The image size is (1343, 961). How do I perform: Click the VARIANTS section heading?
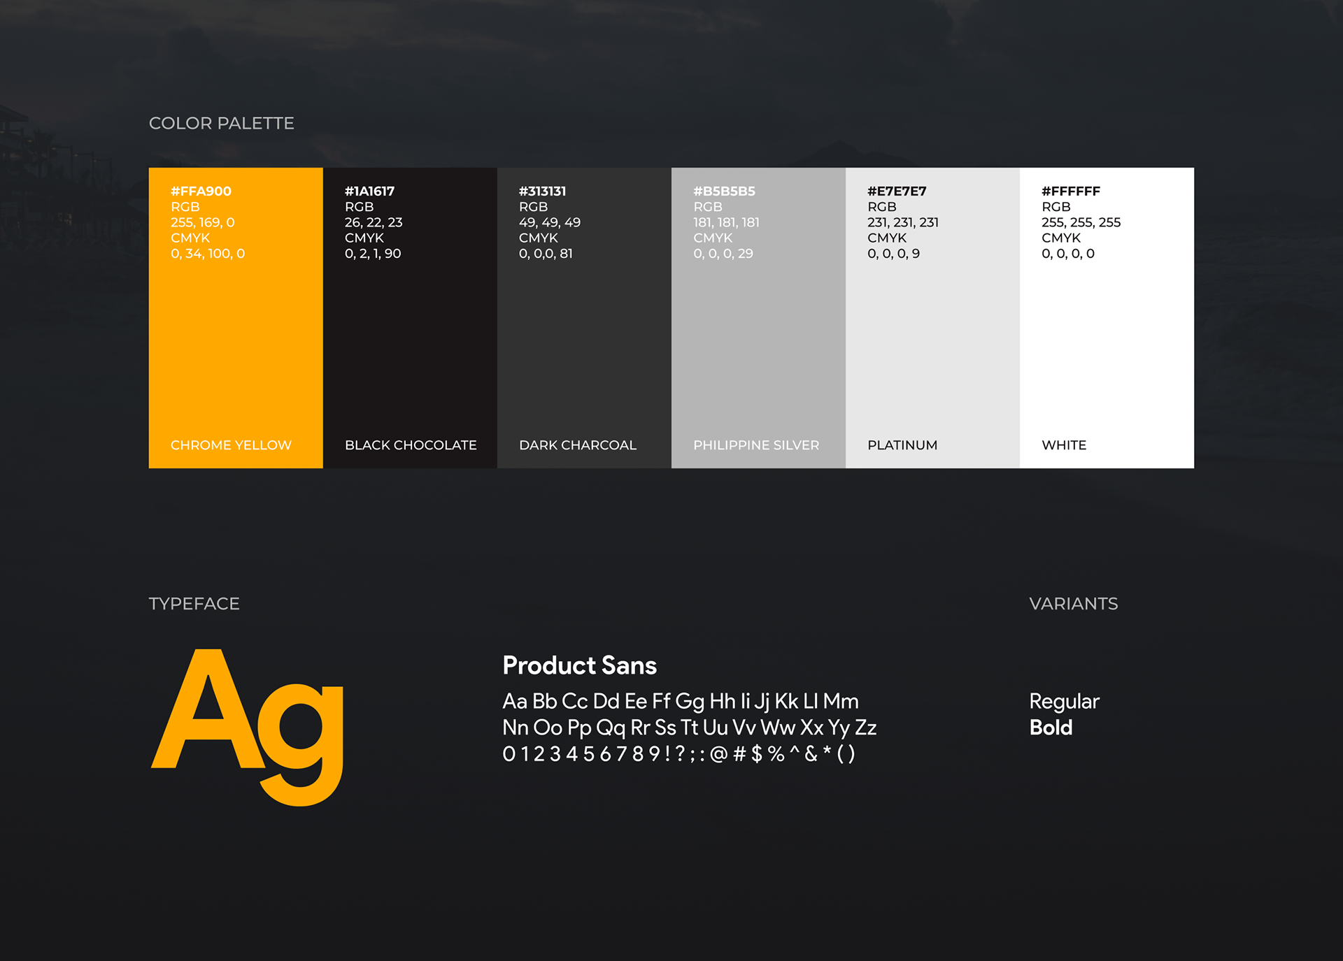[x=1073, y=603]
